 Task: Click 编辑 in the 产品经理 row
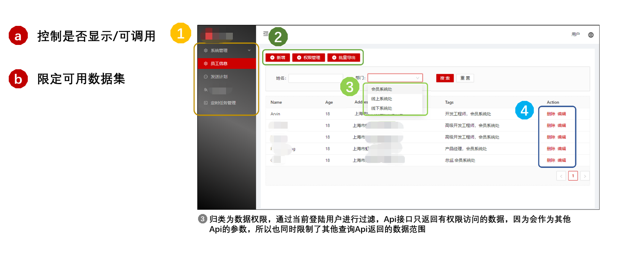click(x=562, y=149)
